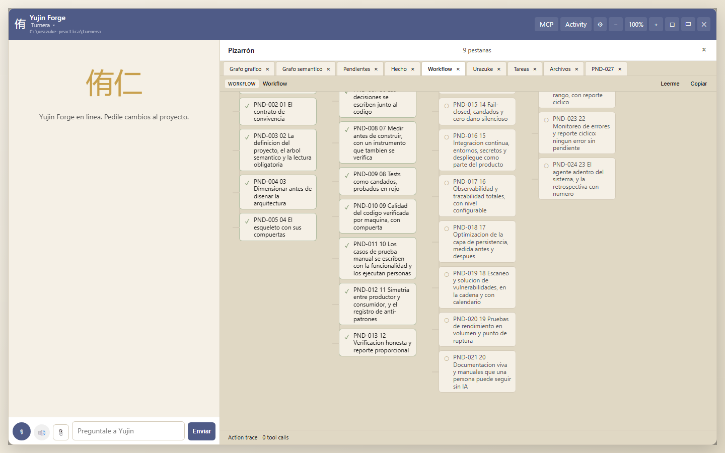Toggle checkmark on PND-002 card

tap(247, 106)
